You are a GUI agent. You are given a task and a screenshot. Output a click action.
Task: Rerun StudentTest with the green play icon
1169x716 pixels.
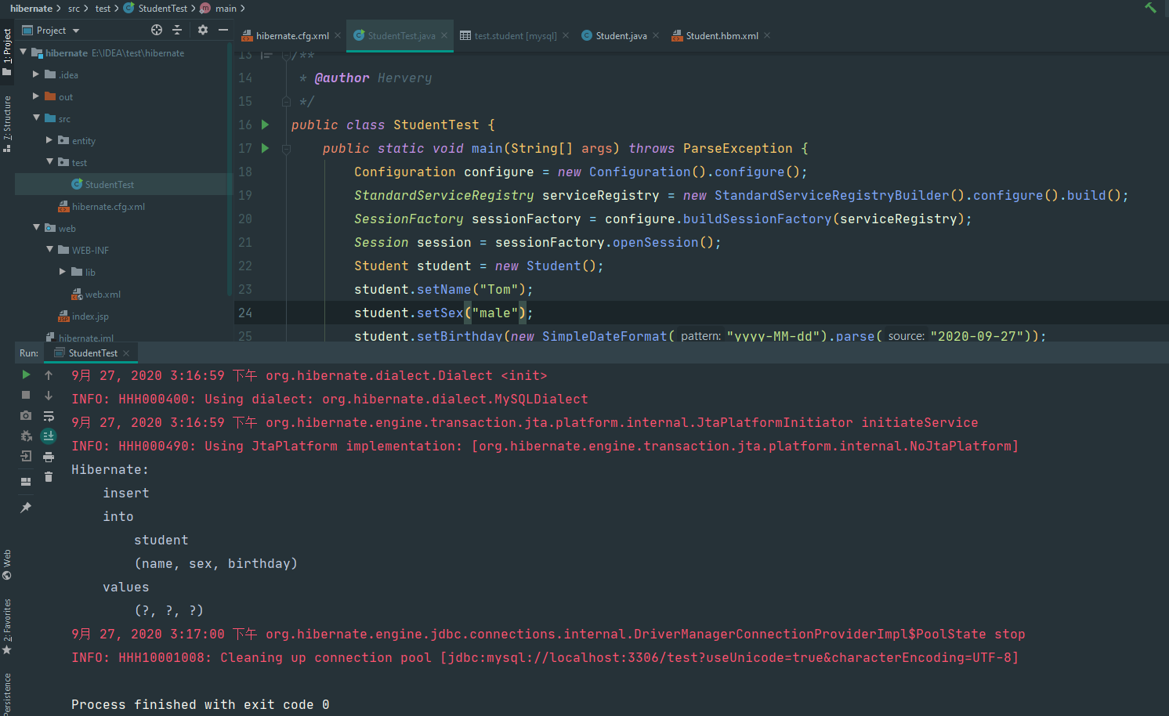(26, 374)
